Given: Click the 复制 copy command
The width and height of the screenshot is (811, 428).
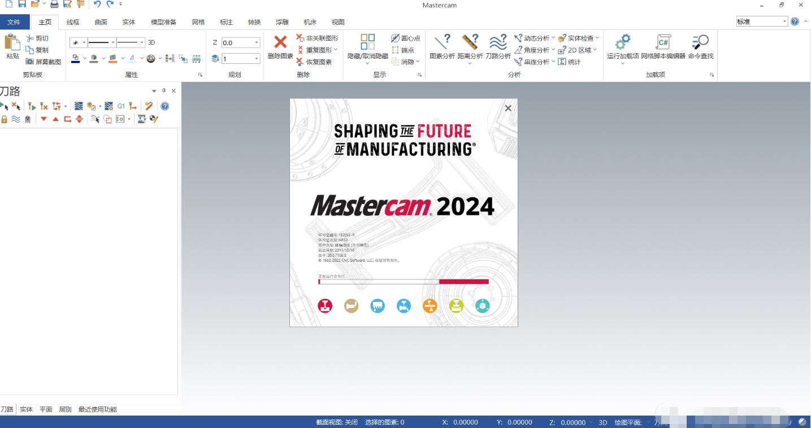Looking at the screenshot, I should pos(40,50).
